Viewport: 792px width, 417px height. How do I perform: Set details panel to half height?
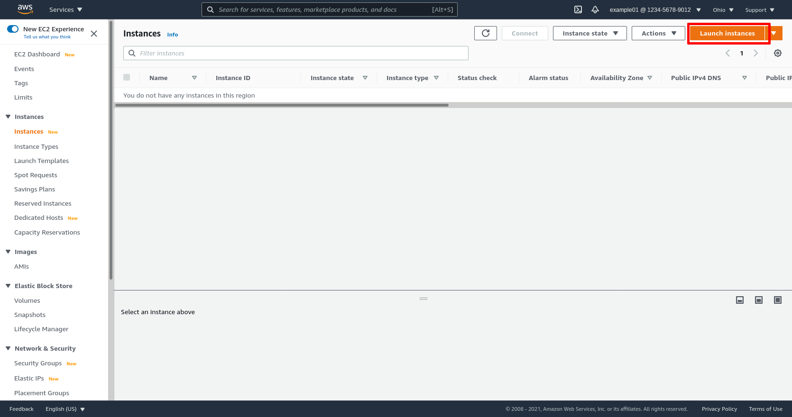pyautogui.click(x=759, y=300)
